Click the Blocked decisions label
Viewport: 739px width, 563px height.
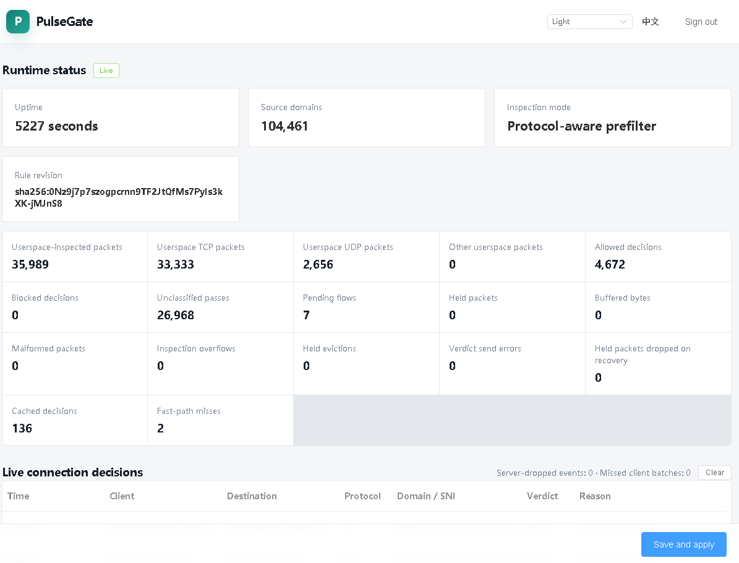click(45, 298)
